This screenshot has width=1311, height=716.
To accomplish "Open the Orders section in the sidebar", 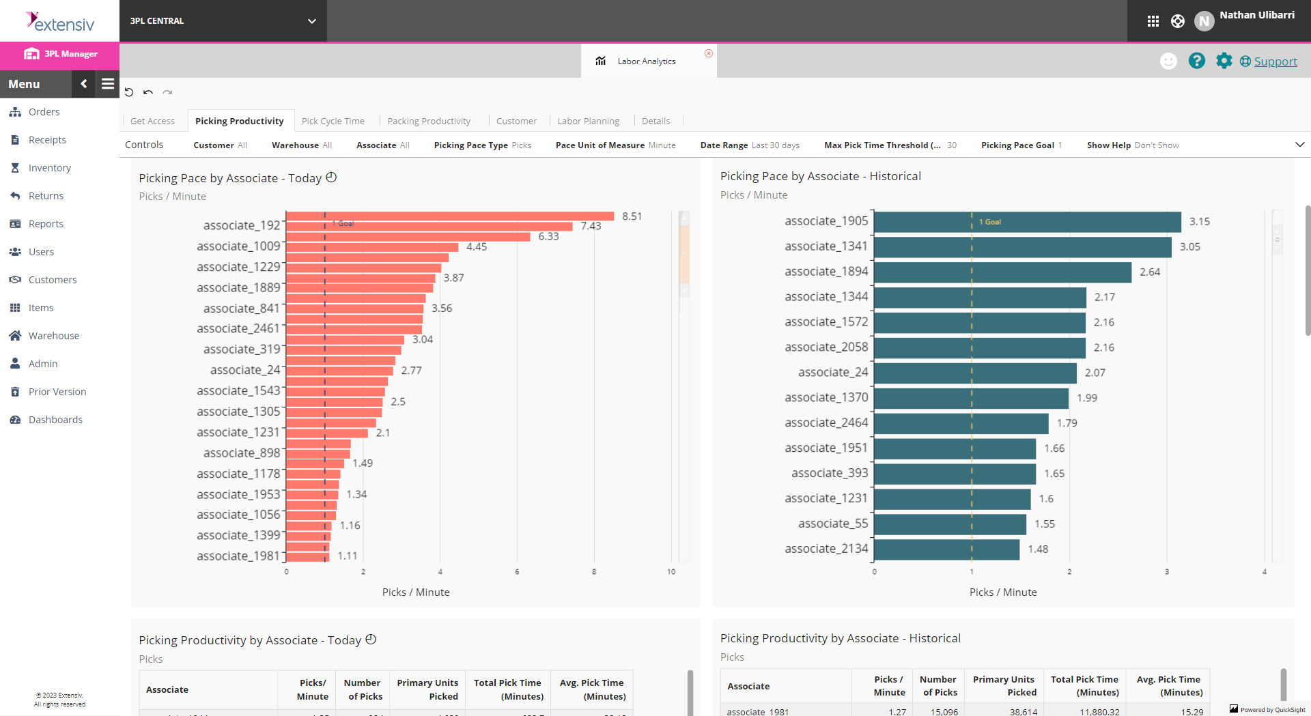I will tap(44, 111).
